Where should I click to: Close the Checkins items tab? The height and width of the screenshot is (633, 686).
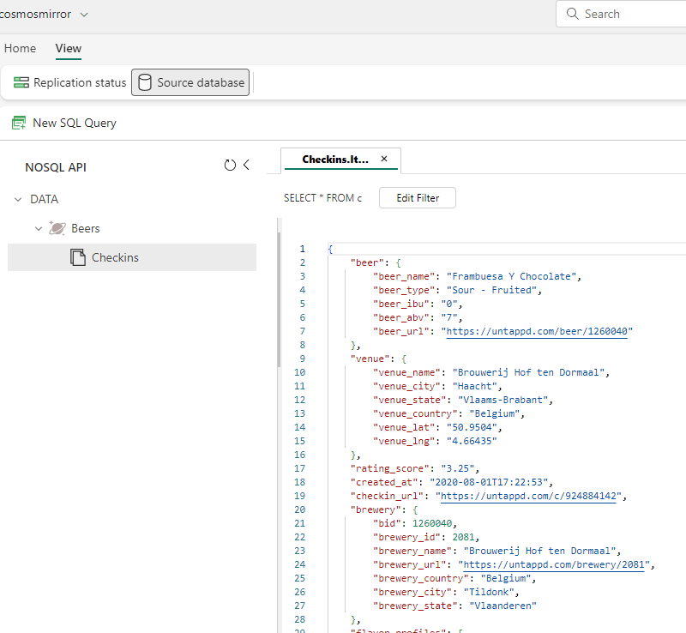384,160
